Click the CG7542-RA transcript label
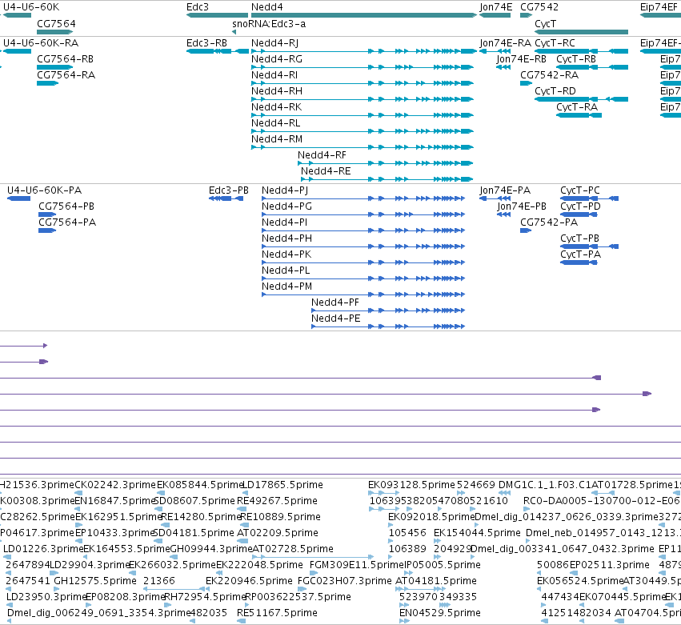This screenshot has height=625, width=681. point(550,75)
